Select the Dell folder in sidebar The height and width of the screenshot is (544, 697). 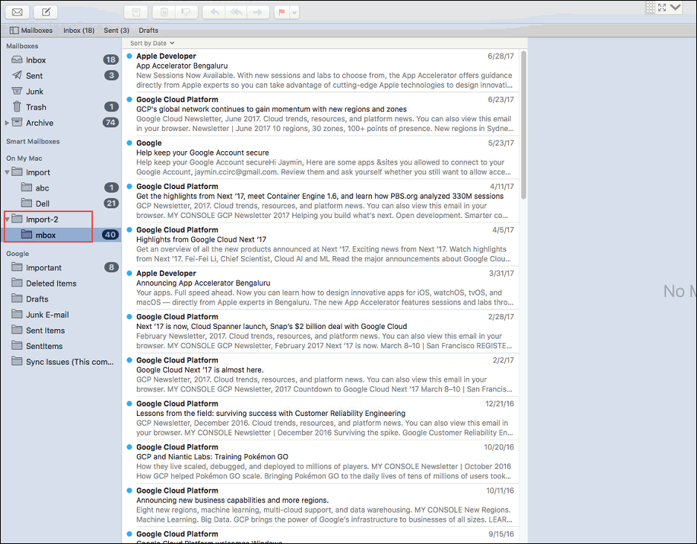pos(43,203)
